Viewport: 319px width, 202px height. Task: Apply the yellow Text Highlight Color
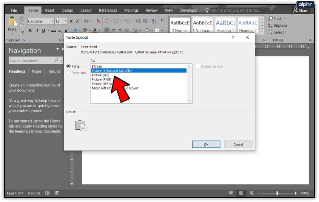85,30
